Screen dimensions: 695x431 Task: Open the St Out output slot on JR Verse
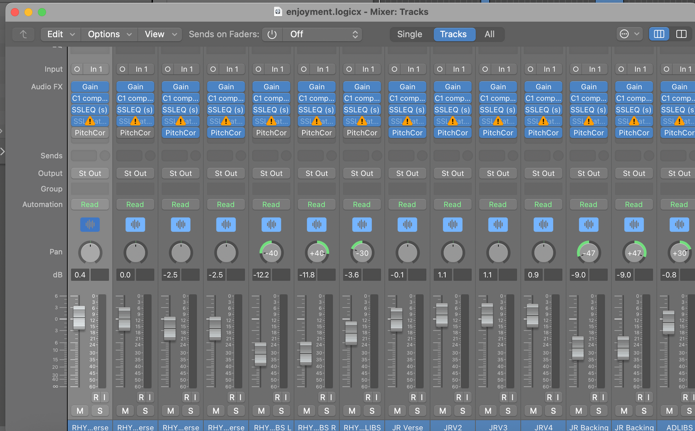point(407,173)
